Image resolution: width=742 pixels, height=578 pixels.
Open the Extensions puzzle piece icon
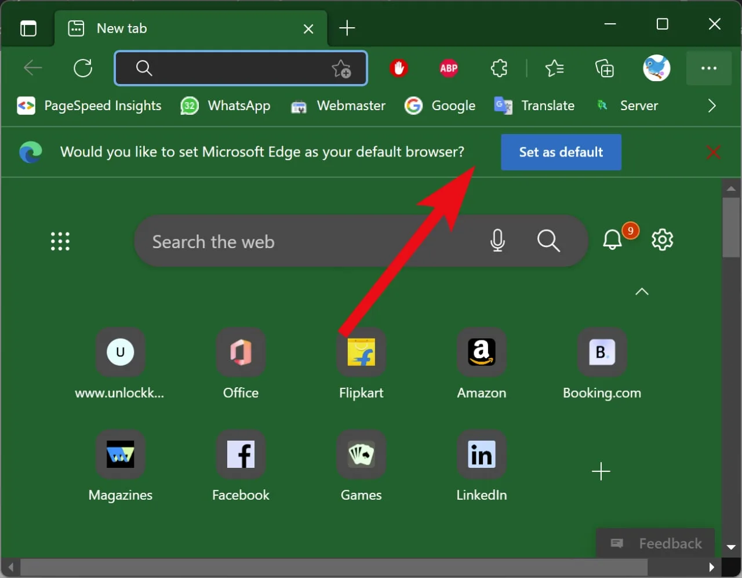[499, 68]
